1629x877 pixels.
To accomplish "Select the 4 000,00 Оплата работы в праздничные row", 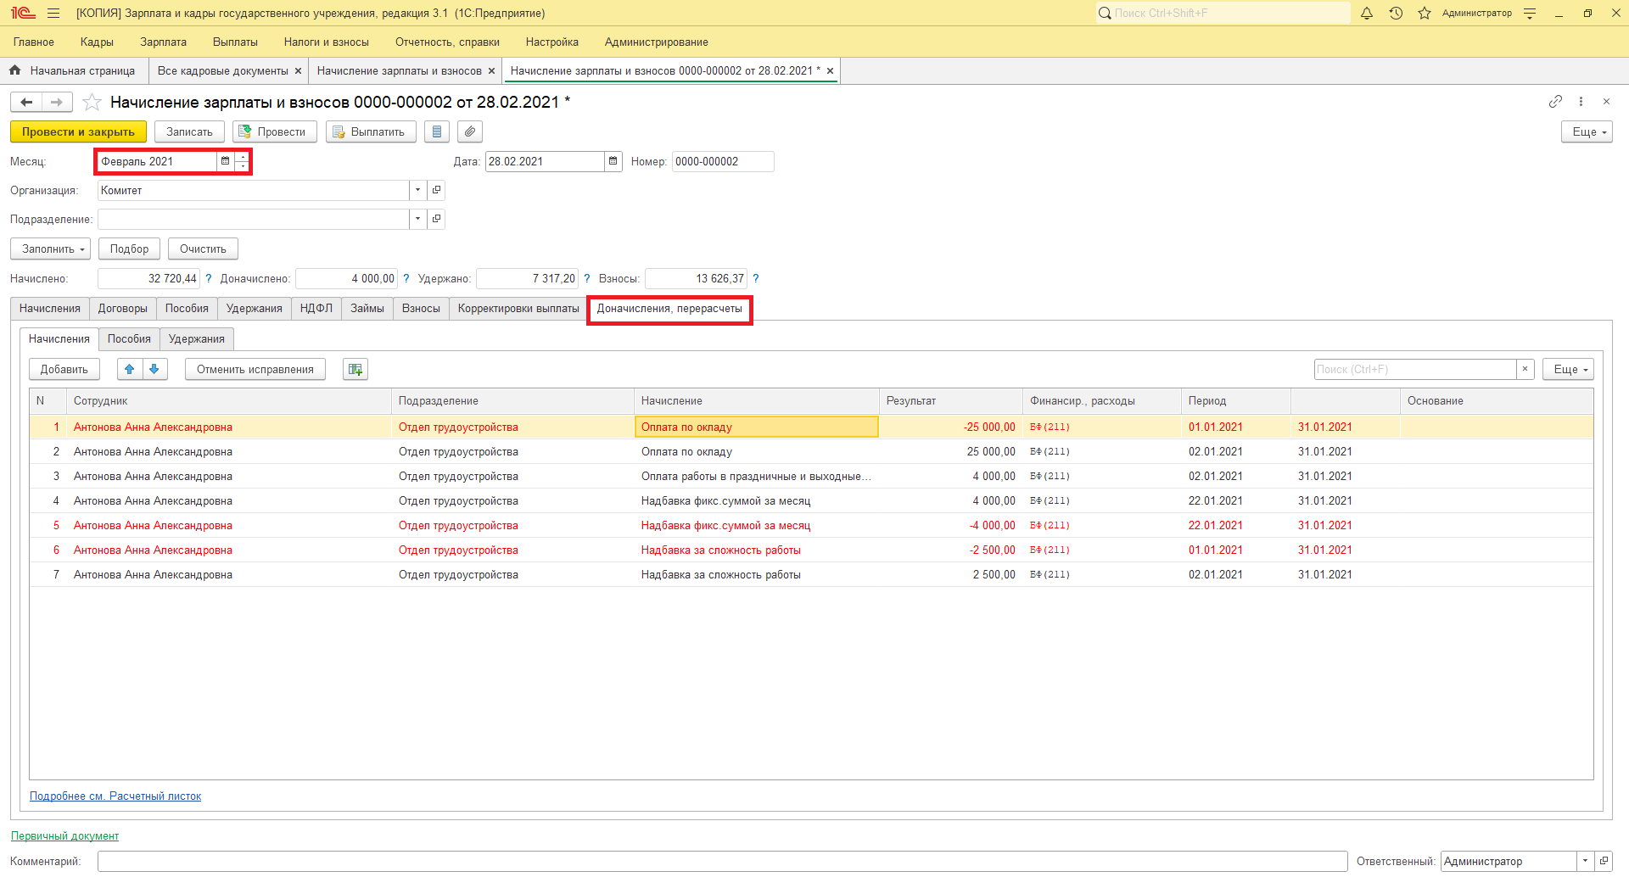I will click(x=811, y=477).
